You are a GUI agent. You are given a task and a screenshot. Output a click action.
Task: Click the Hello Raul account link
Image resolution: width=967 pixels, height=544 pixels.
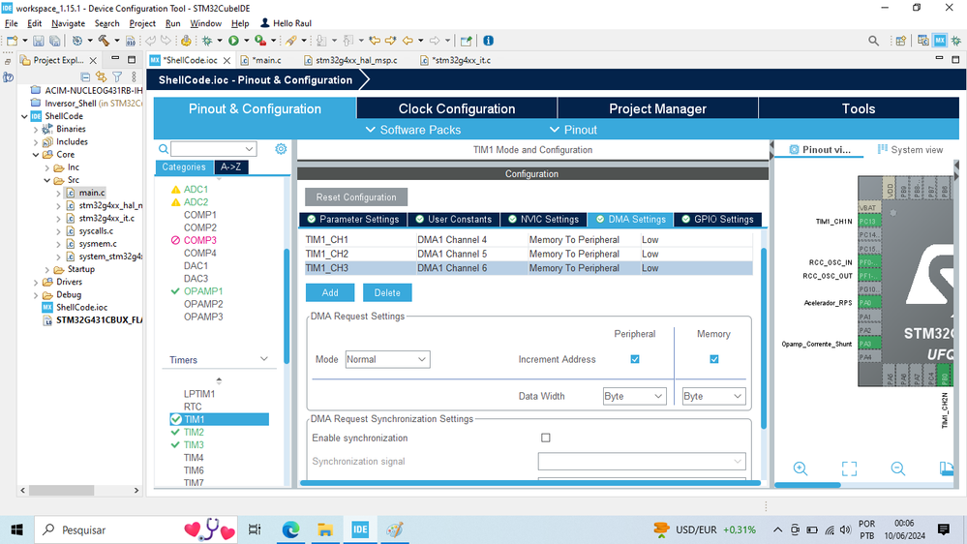pos(286,23)
